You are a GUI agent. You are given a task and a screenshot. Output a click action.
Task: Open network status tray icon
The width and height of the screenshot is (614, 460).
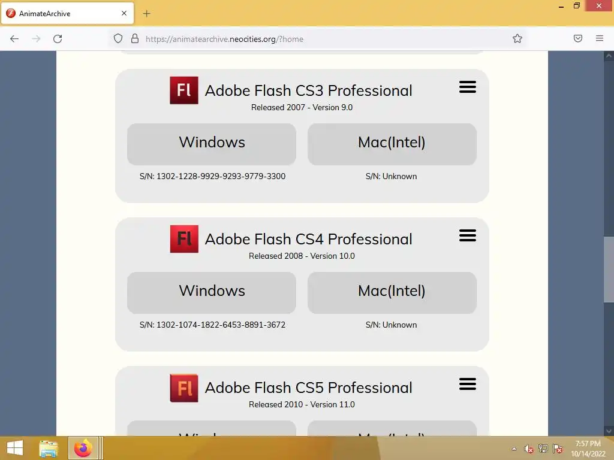click(543, 449)
